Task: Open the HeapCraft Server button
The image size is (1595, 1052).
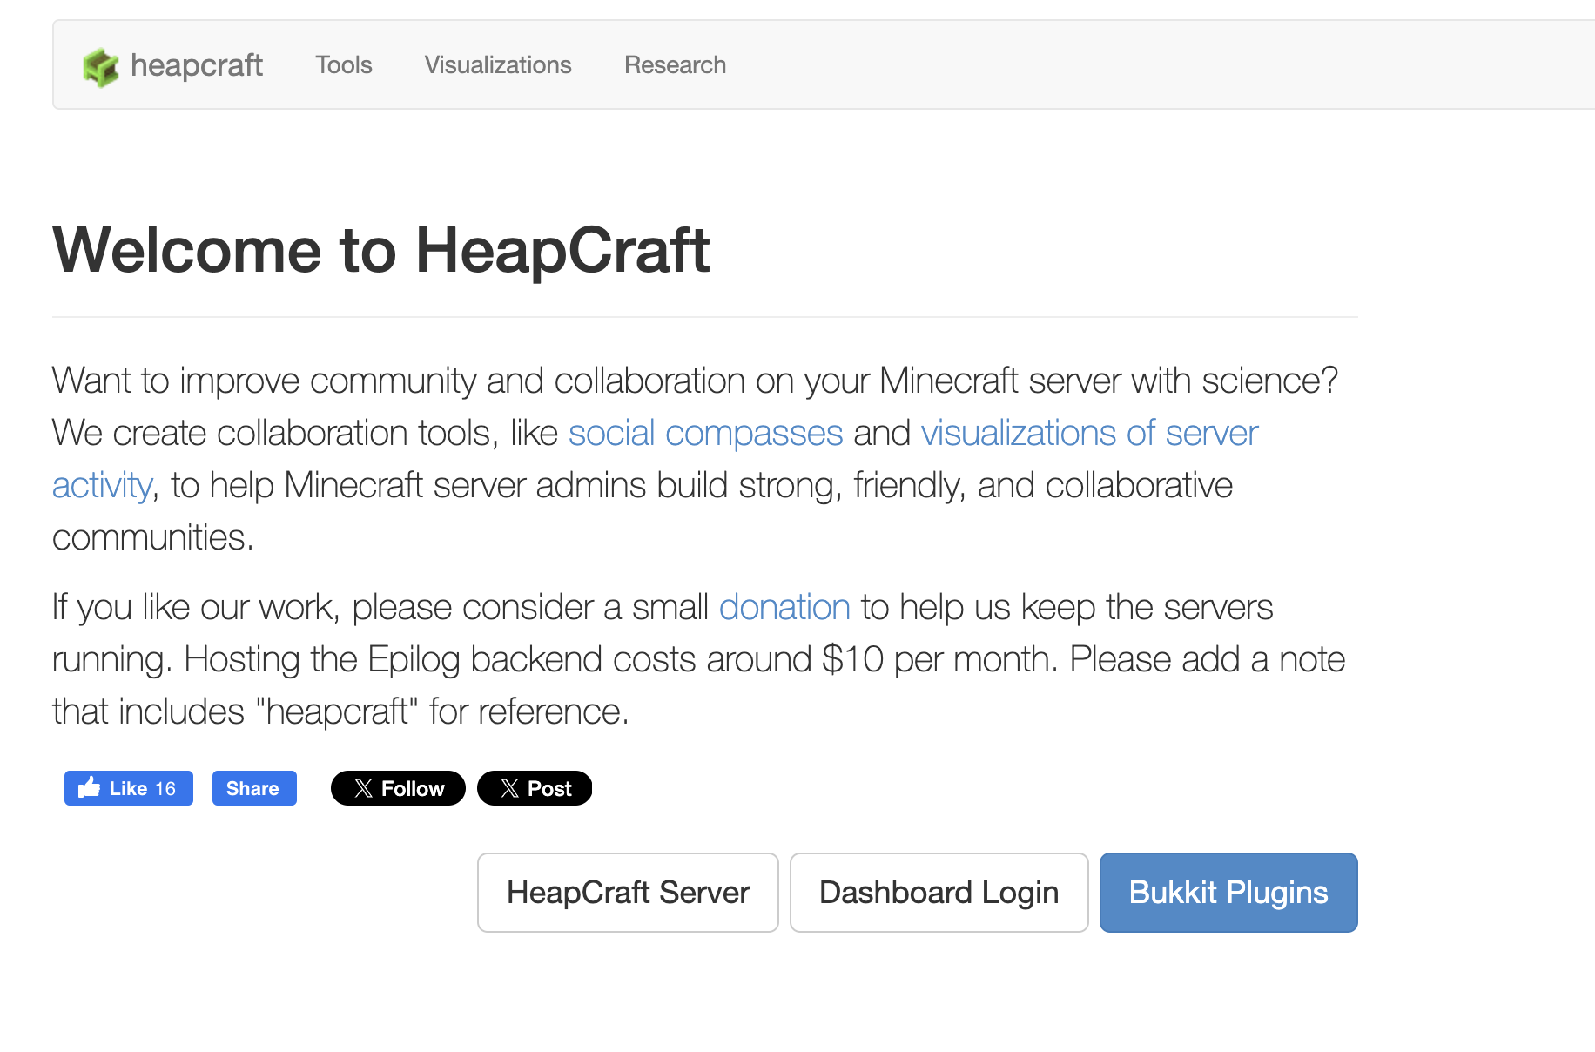Action: pyautogui.click(x=628, y=893)
